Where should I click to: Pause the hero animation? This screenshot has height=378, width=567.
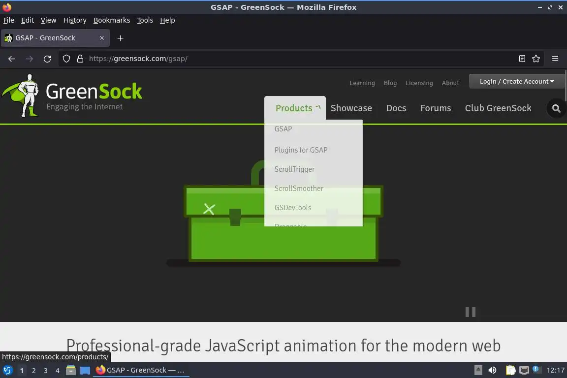(x=471, y=312)
